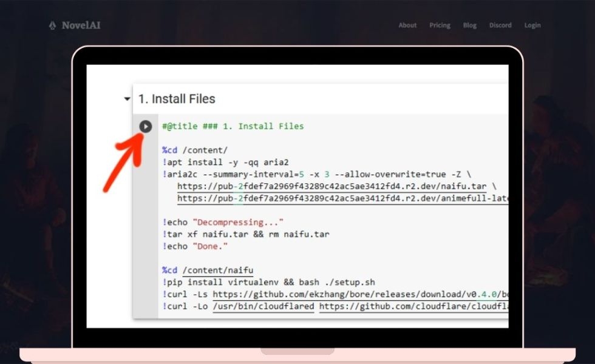595x364 pixels.
Task: Open the animefull-latest download URL
Action: click(342, 198)
